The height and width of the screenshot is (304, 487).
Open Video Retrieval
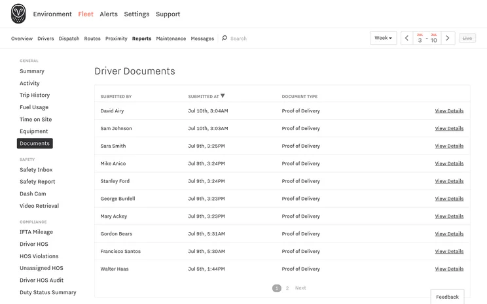click(39, 206)
